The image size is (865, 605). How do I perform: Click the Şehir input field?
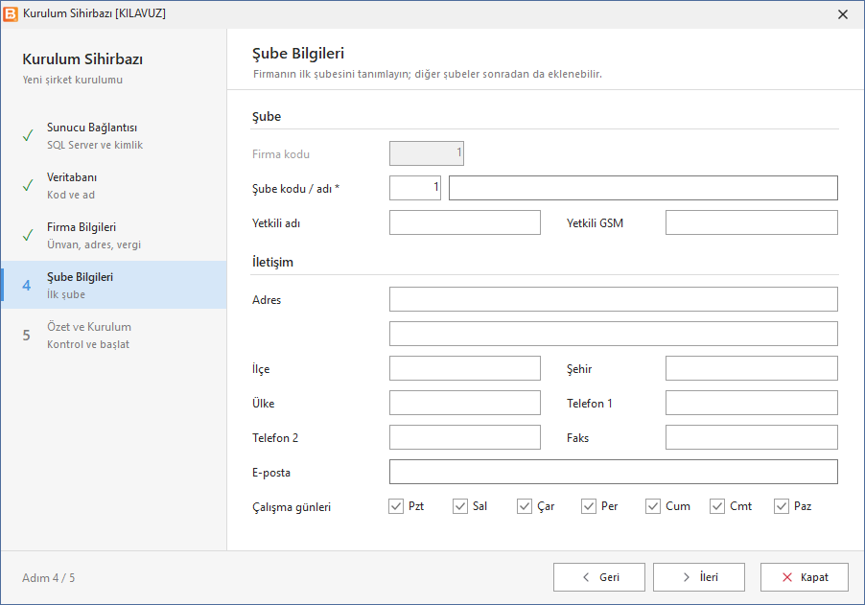pyautogui.click(x=751, y=368)
